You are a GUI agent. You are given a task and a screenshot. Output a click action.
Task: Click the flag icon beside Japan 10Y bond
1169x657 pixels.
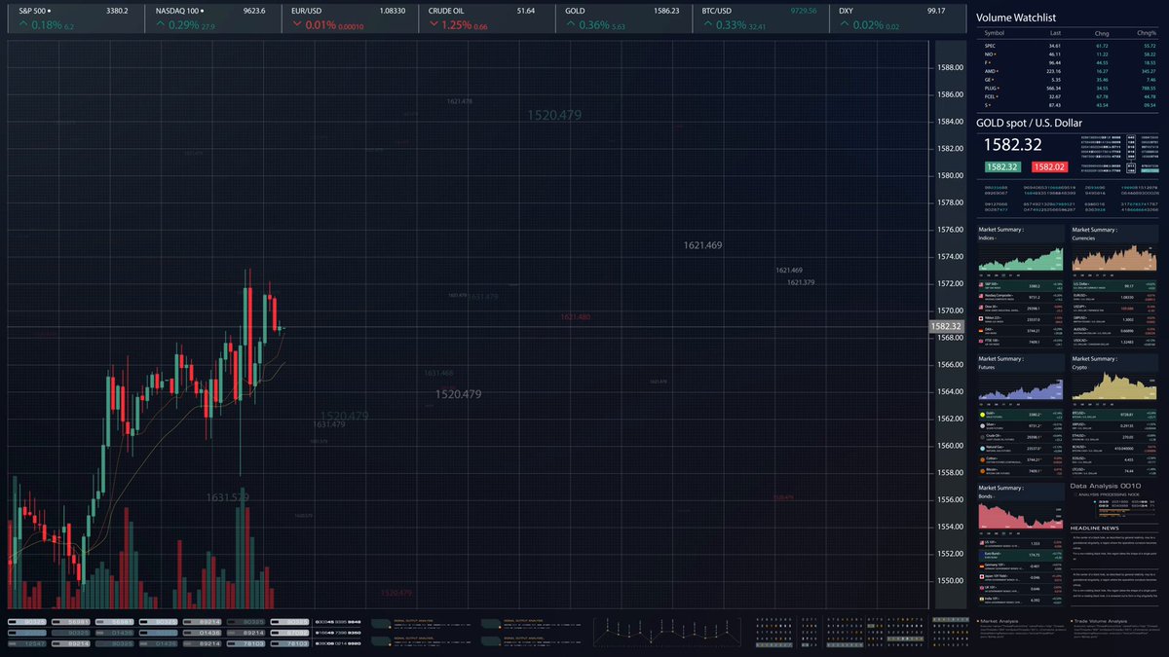[x=982, y=577]
